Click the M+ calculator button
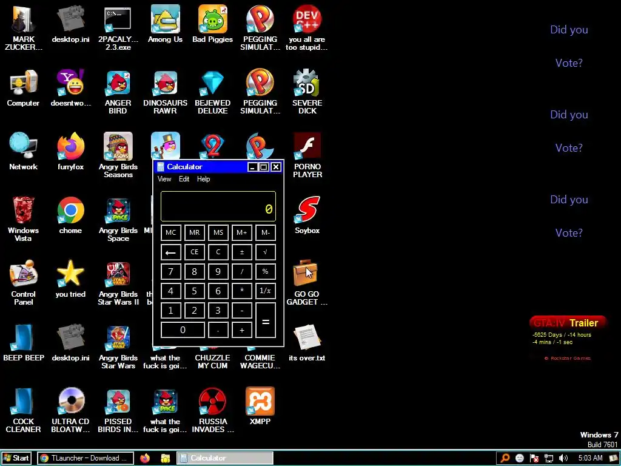The width and height of the screenshot is (621, 466). [x=242, y=232]
